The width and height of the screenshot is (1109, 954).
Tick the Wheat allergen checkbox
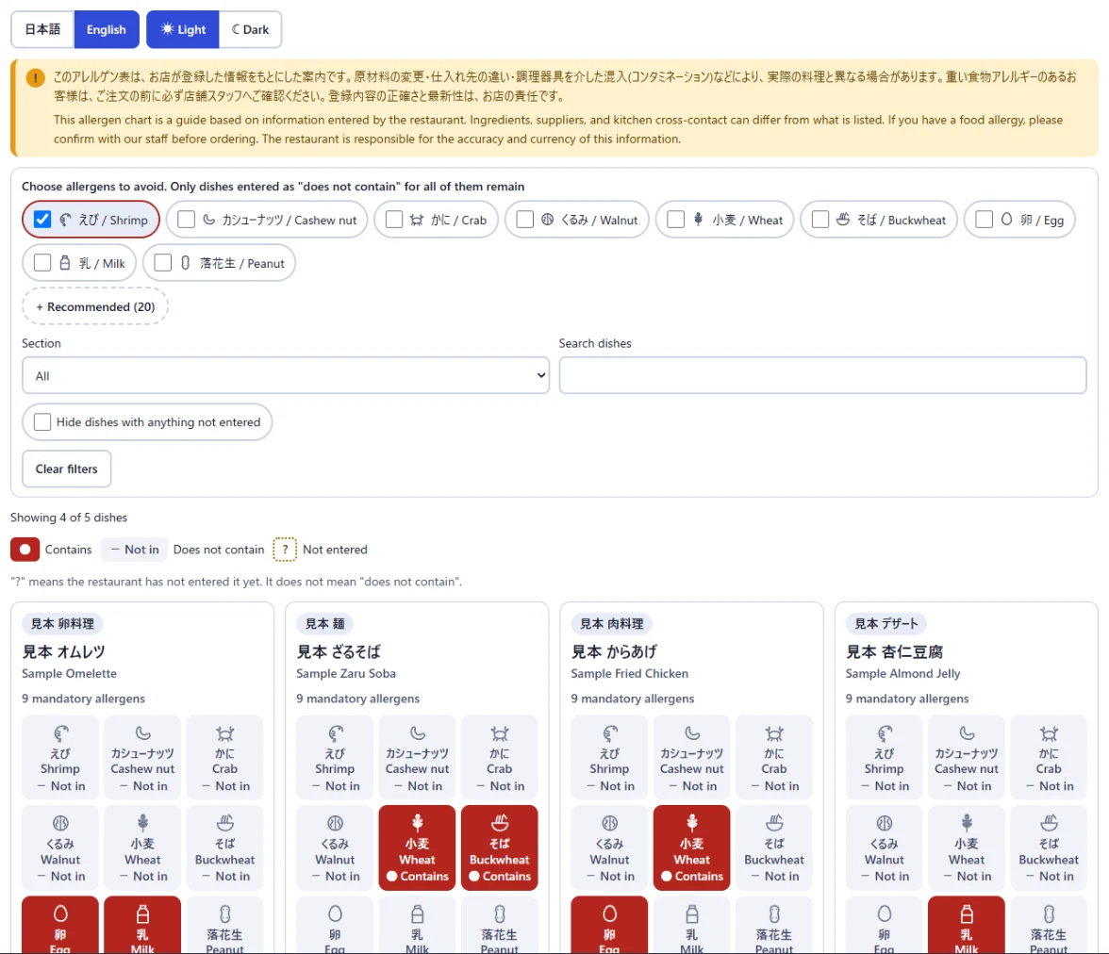tap(675, 220)
